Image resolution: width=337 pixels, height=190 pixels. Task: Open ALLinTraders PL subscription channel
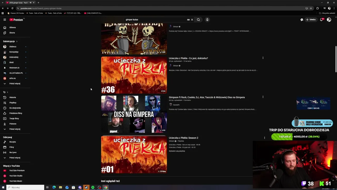point(16,73)
